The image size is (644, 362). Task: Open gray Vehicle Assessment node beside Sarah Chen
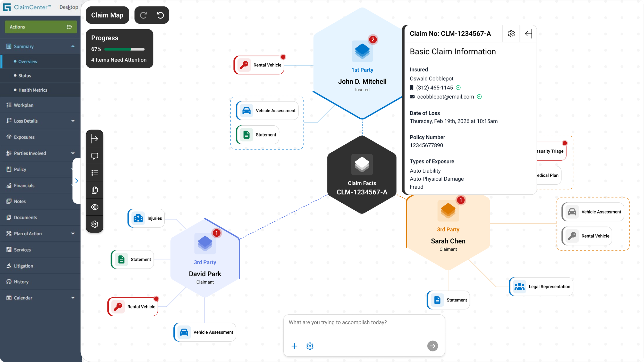point(593,212)
